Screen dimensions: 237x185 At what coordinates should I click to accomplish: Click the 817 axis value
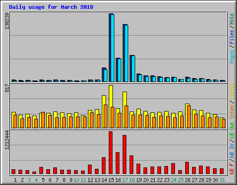pos(7,88)
